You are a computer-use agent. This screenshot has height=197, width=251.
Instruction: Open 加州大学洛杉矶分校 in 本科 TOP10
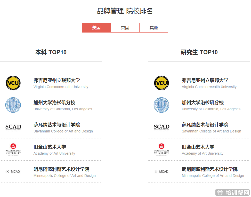(54, 103)
